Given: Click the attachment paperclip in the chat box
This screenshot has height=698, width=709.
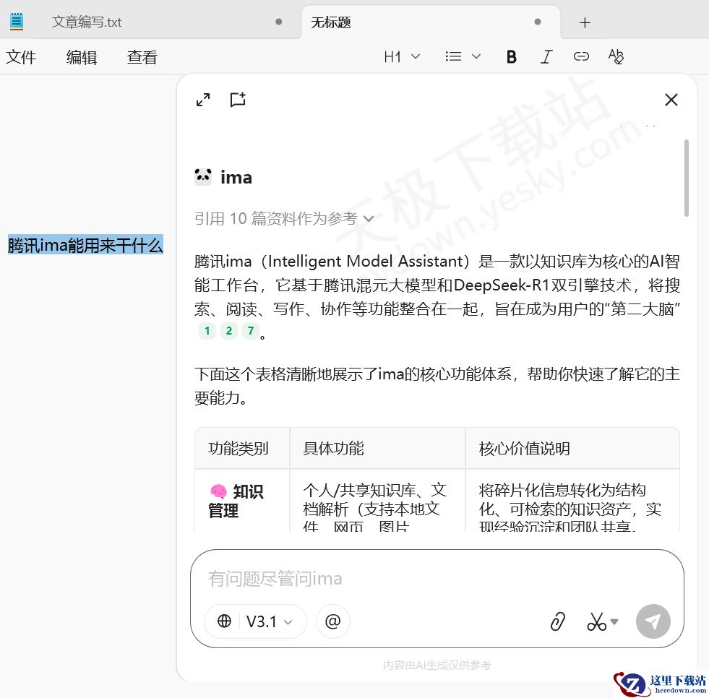Looking at the screenshot, I should 557,621.
